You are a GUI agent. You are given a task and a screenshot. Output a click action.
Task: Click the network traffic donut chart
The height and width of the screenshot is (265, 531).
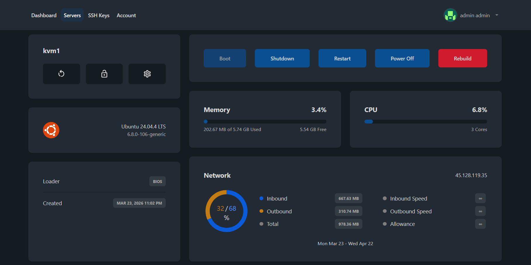tap(226, 211)
